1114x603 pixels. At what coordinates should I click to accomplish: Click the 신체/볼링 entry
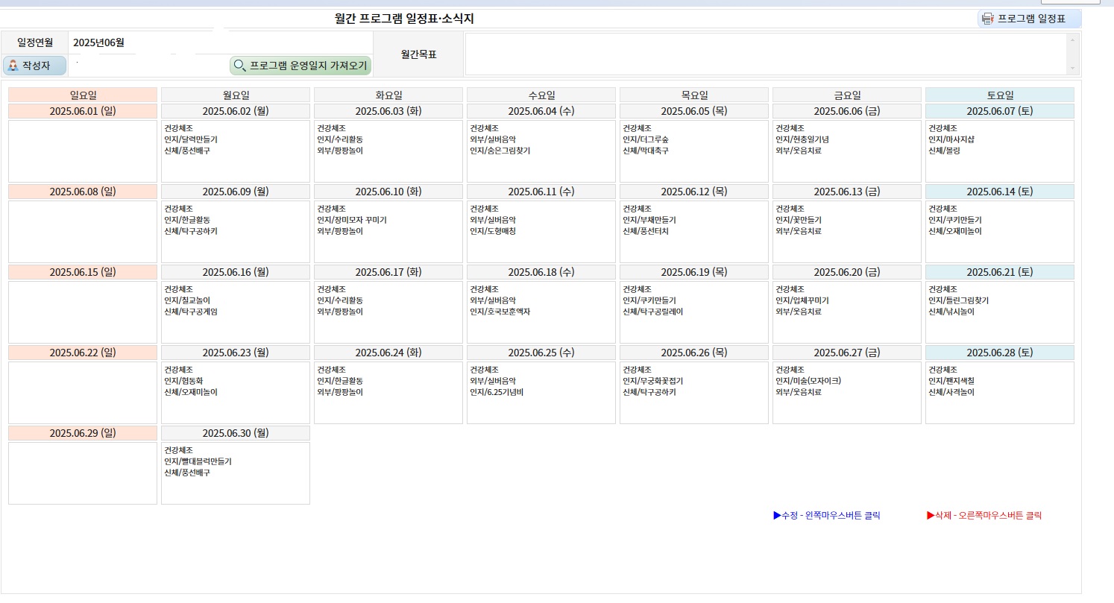tap(944, 151)
